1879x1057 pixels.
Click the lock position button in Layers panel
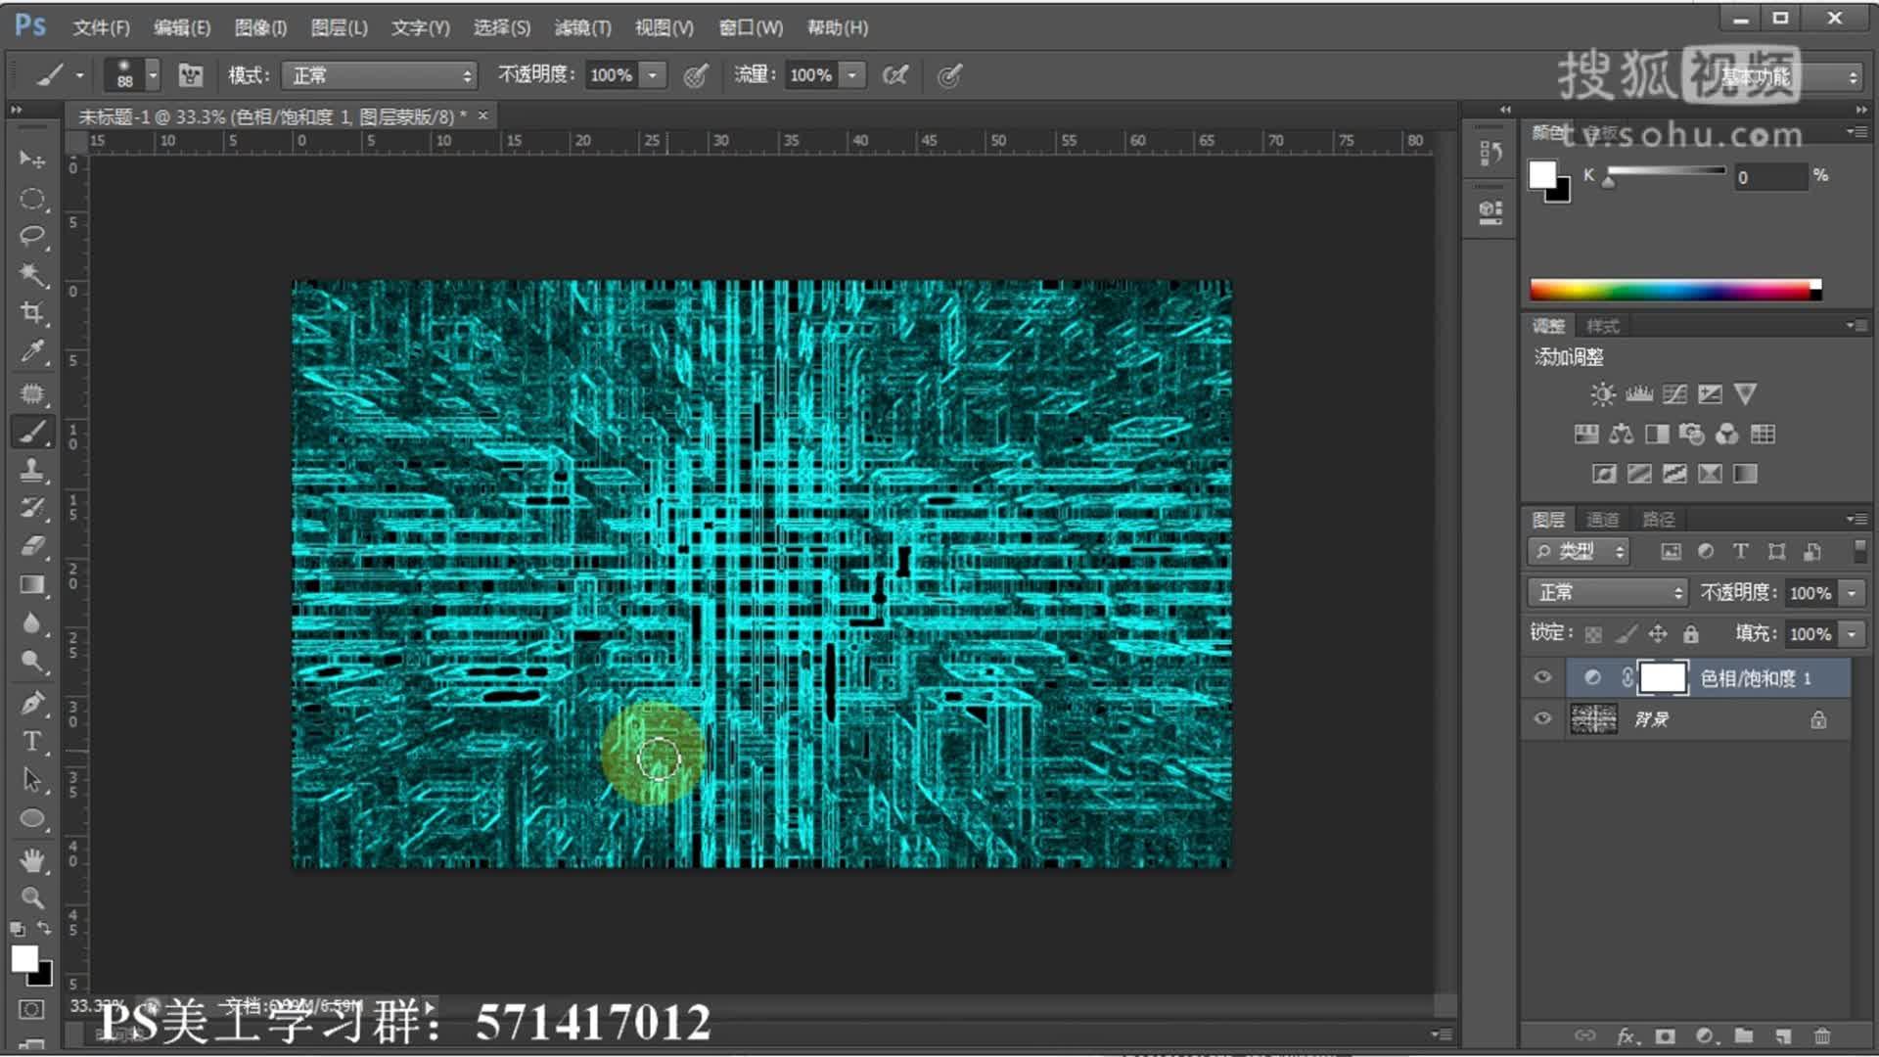click(1658, 633)
